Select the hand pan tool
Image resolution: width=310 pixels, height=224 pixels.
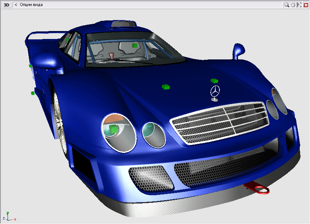[x=293, y=5]
